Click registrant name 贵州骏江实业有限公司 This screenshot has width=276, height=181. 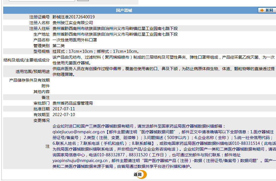coord(74,22)
